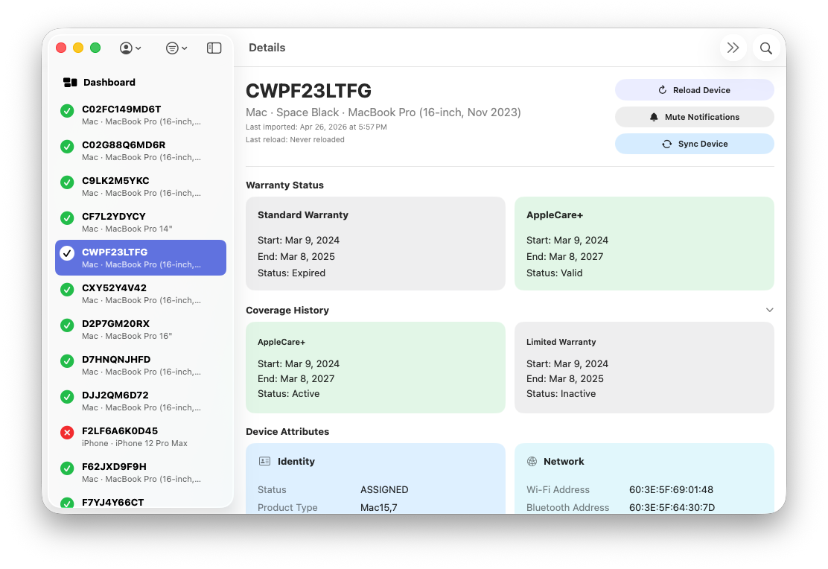Click the Network globe icon
The width and height of the screenshot is (828, 569).
coord(532,461)
